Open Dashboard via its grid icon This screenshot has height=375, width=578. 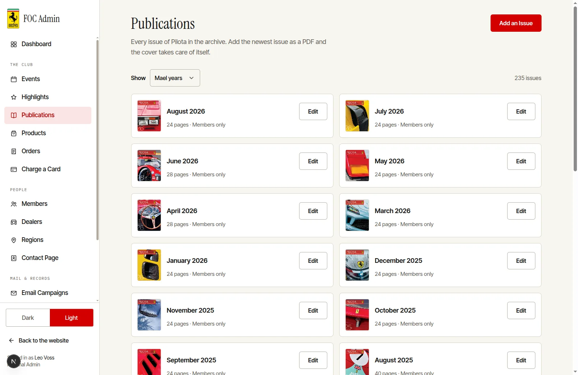(x=14, y=44)
